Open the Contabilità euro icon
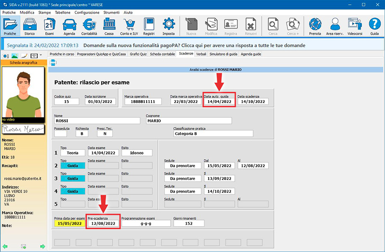Viewport: 385px width, 252px height. [89, 25]
